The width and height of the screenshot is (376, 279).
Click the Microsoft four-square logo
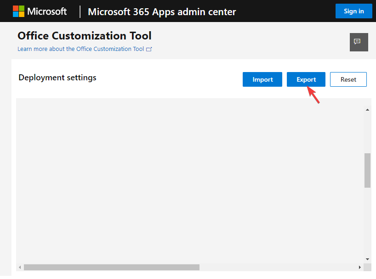point(18,11)
